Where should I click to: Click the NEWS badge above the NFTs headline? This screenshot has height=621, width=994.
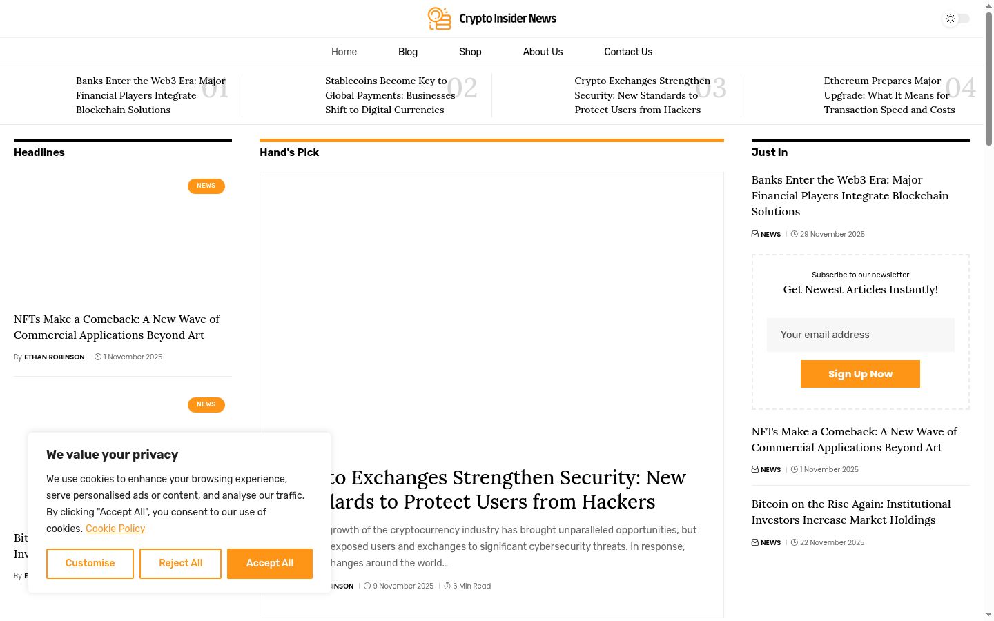coord(206,186)
